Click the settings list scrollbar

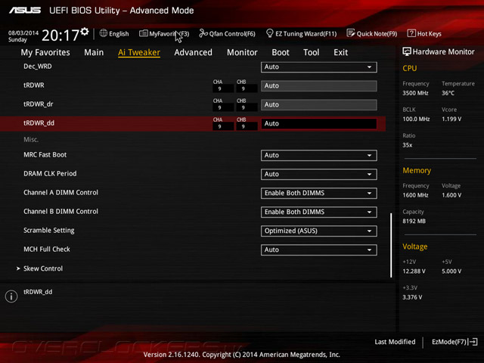pyautogui.click(x=391, y=245)
